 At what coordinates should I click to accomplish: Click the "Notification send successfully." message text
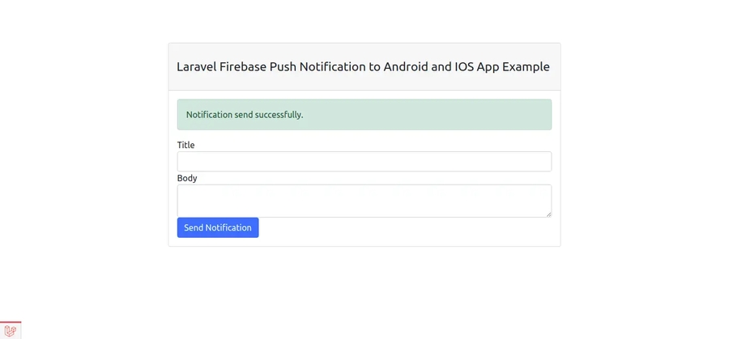pyautogui.click(x=245, y=115)
